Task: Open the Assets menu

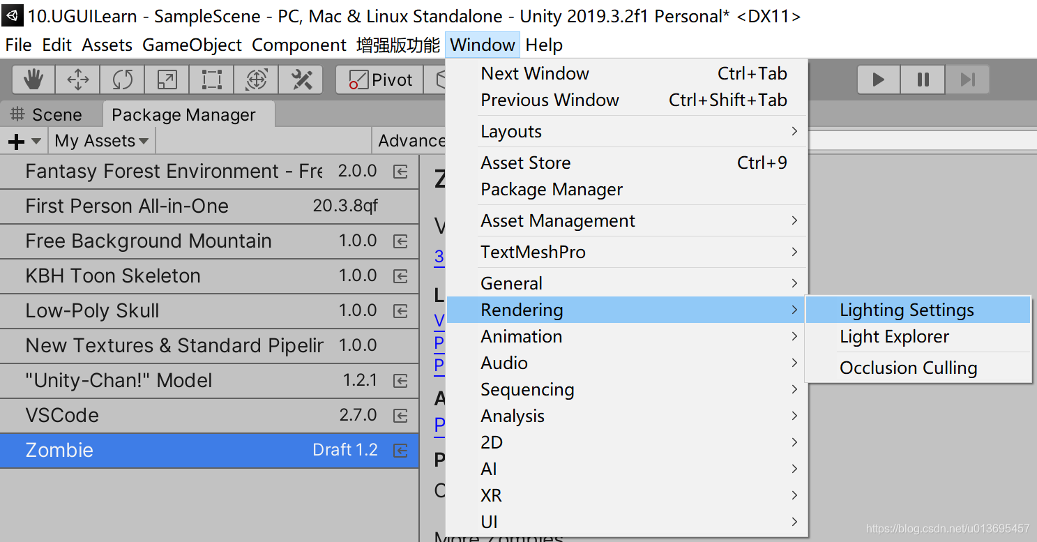Action: pos(107,45)
